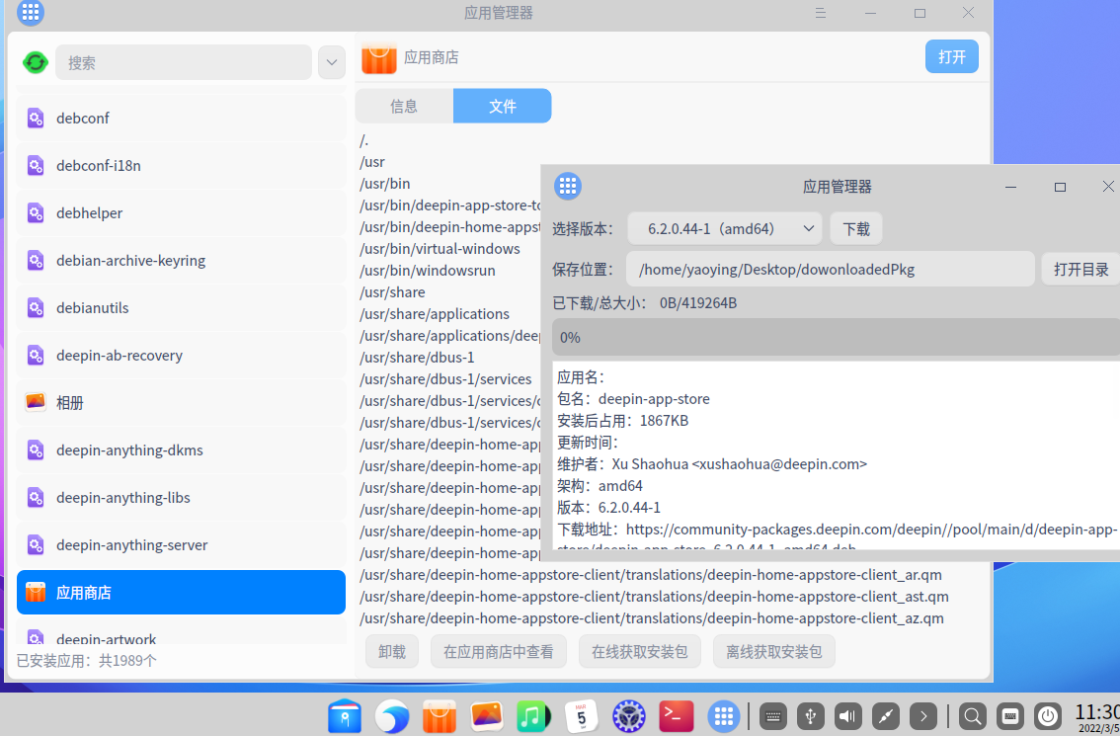Screen dimensions: 1120x736
Task: Click the onscreen keyboard icon beside power button
Action: click(x=1010, y=716)
